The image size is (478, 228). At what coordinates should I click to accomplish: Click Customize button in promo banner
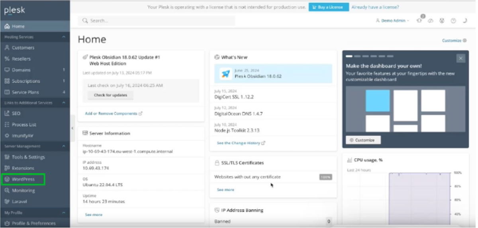[363, 140]
